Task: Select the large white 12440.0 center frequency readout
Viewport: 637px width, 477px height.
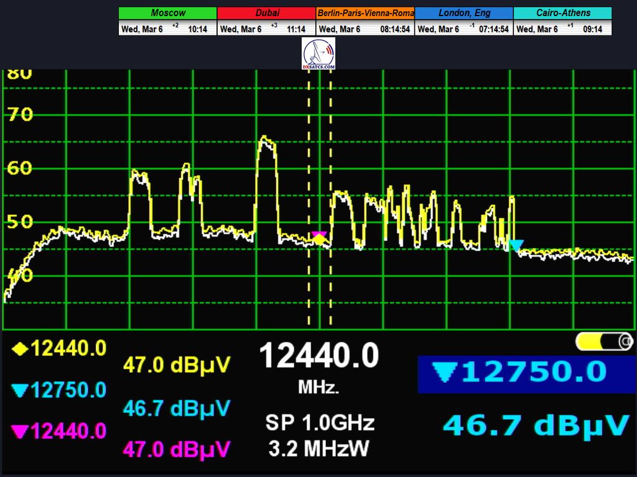Action: pos(318,357)
